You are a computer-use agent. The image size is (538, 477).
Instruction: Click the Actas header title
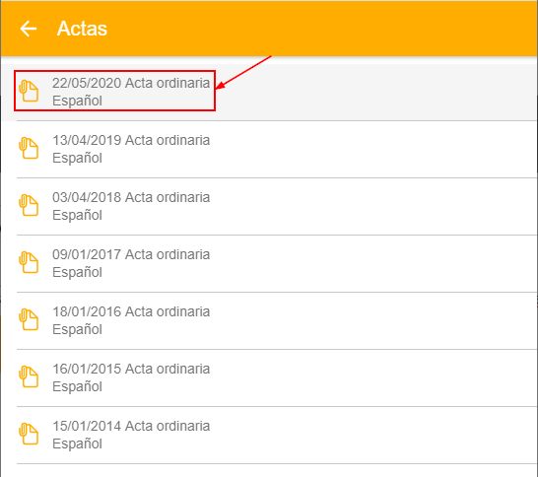[x=82, y=29]
